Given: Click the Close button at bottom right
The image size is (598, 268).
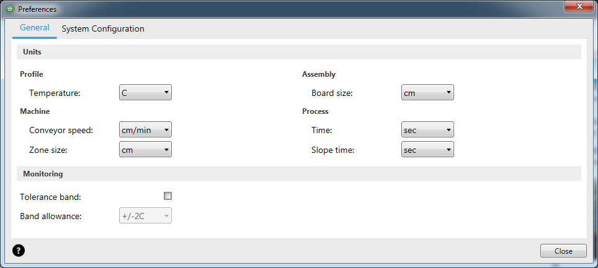Looking at the screenshot, I should point(563,251).
